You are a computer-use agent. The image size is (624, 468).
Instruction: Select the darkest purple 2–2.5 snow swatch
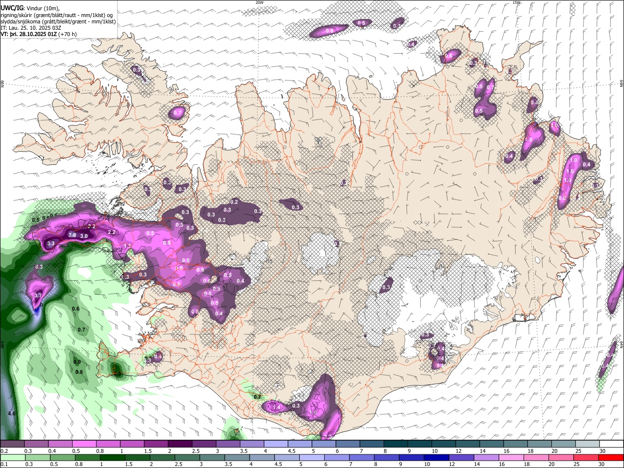click(x=180, y=444)
